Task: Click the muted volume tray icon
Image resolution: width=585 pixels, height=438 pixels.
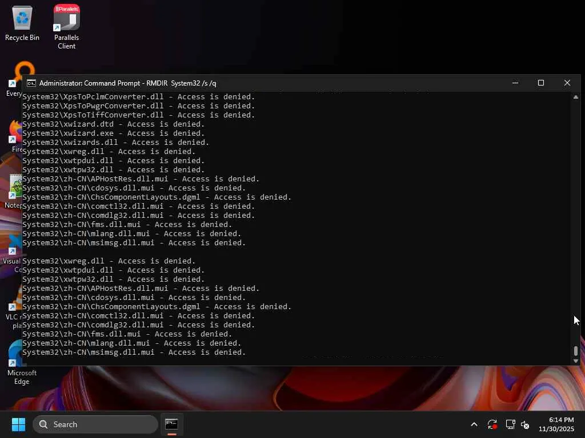Action: (x=525, y=424)
